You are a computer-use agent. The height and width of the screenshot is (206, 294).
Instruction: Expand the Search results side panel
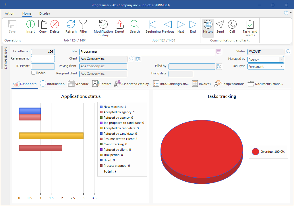pyautogui.click(x=5, y=58)
